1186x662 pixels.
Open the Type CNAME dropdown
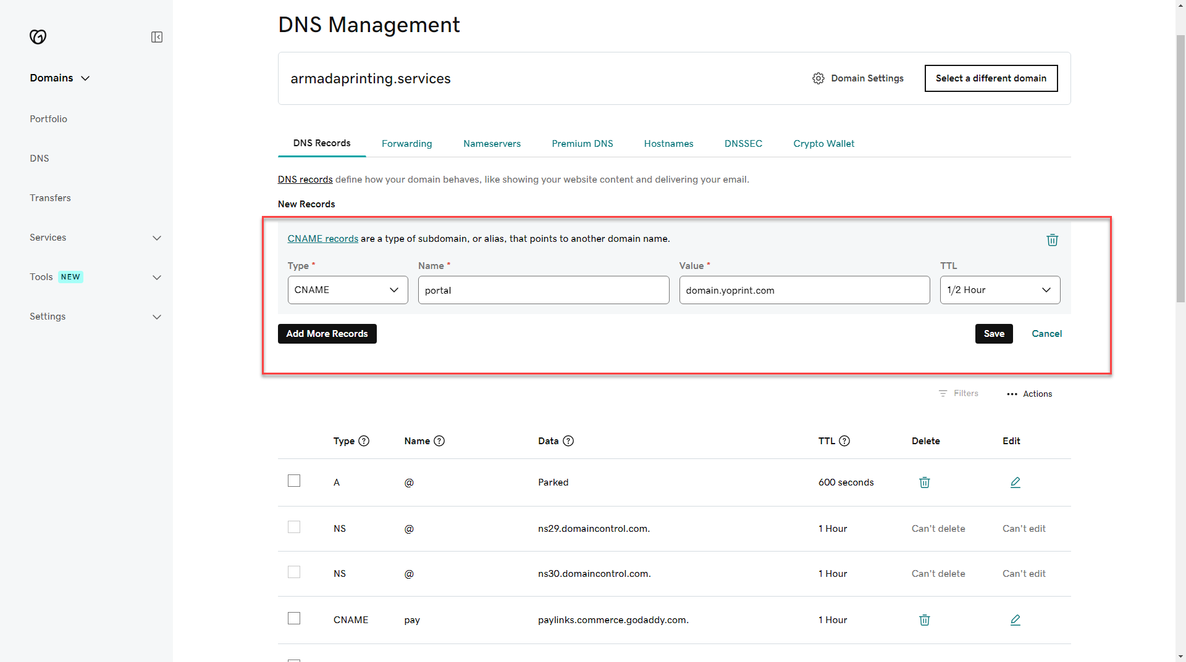[348, 290]
